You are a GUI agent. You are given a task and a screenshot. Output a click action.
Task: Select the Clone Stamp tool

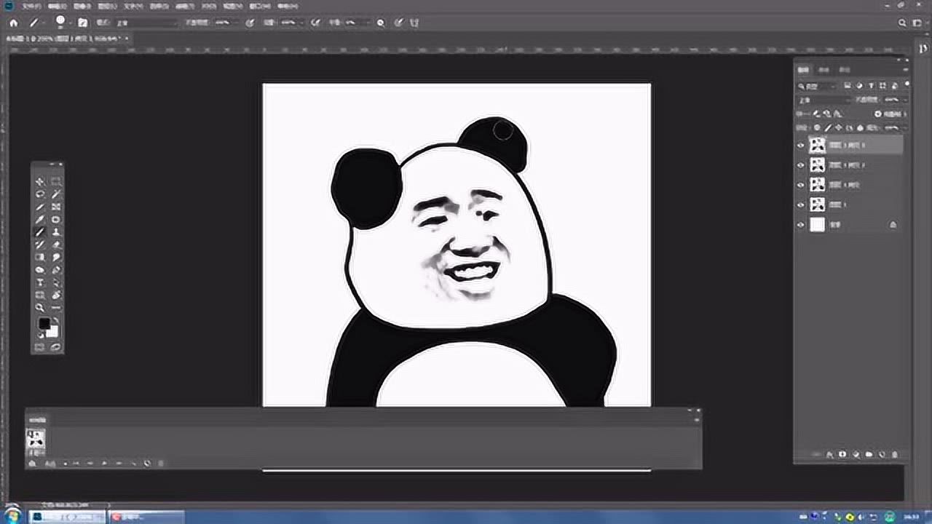tap(56, 231)
